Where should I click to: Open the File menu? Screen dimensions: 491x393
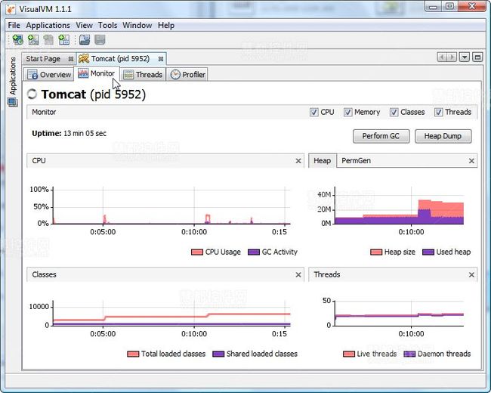pyautogui.click(x=14, y=26)
